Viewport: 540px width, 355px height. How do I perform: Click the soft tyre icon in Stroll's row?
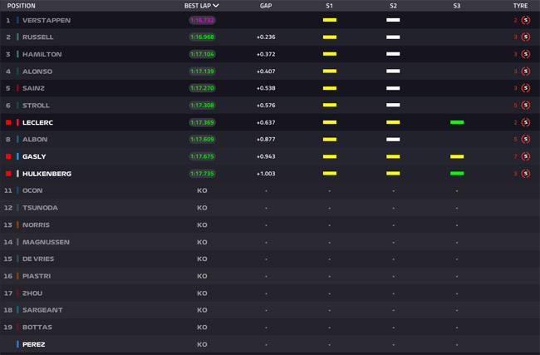point(526,105)
